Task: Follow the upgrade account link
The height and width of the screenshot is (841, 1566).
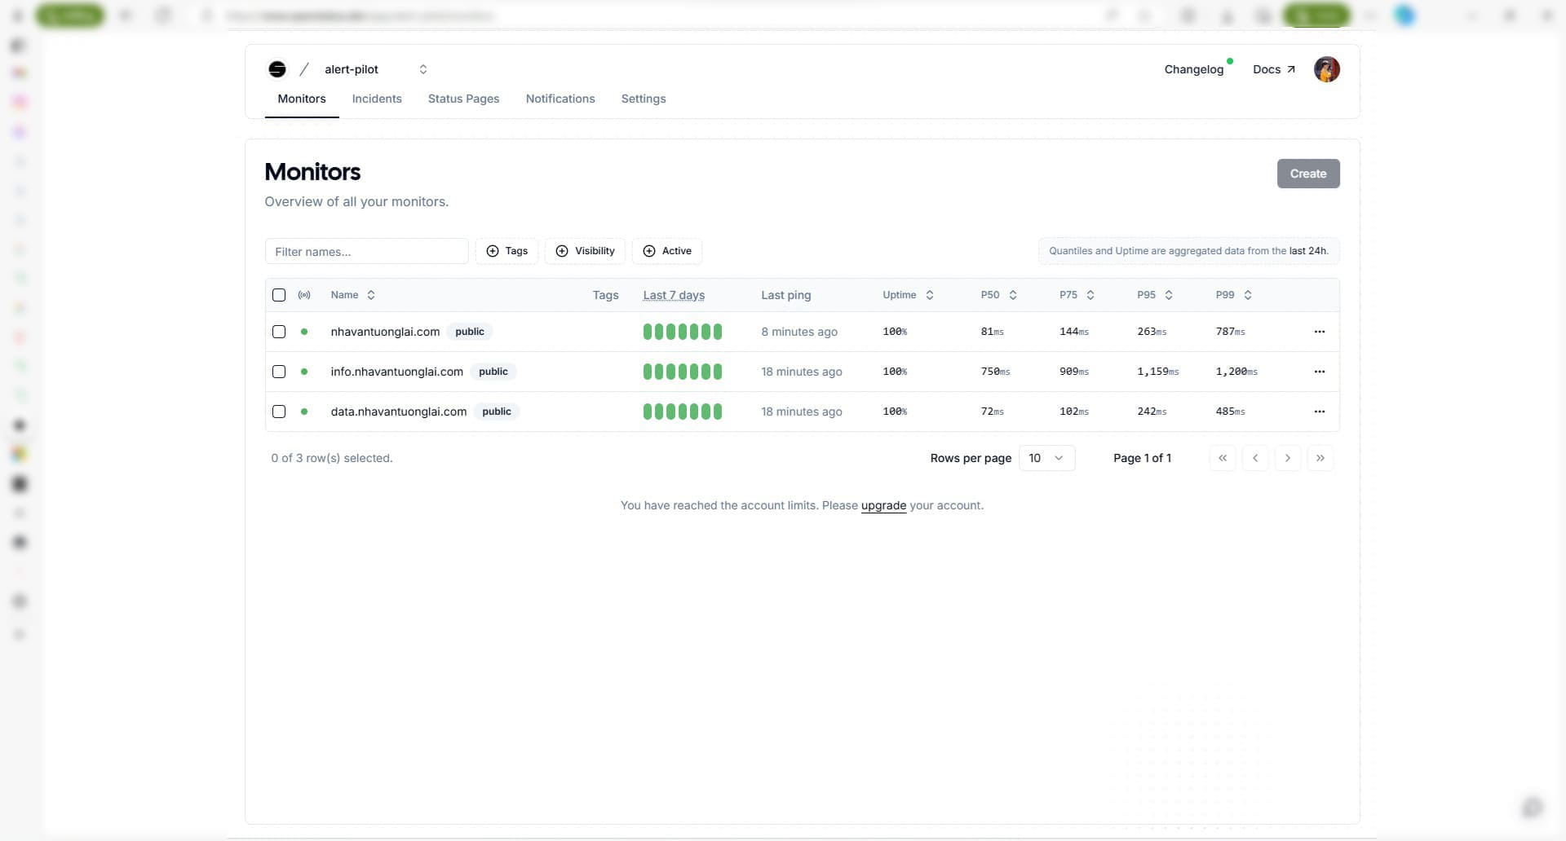Action: [x=883, y=505]
